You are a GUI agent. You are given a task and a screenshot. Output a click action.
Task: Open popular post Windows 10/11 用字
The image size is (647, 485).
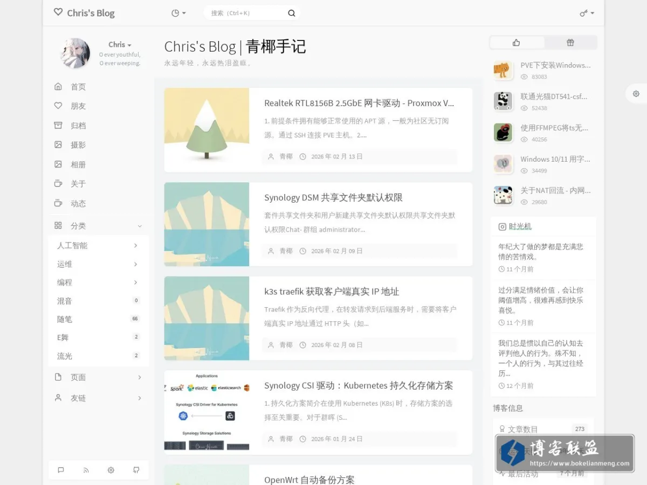555,159
